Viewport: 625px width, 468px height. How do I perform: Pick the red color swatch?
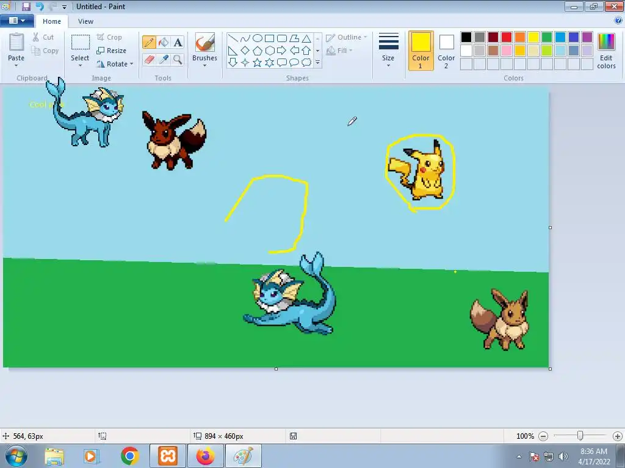[x=506, y=37]
